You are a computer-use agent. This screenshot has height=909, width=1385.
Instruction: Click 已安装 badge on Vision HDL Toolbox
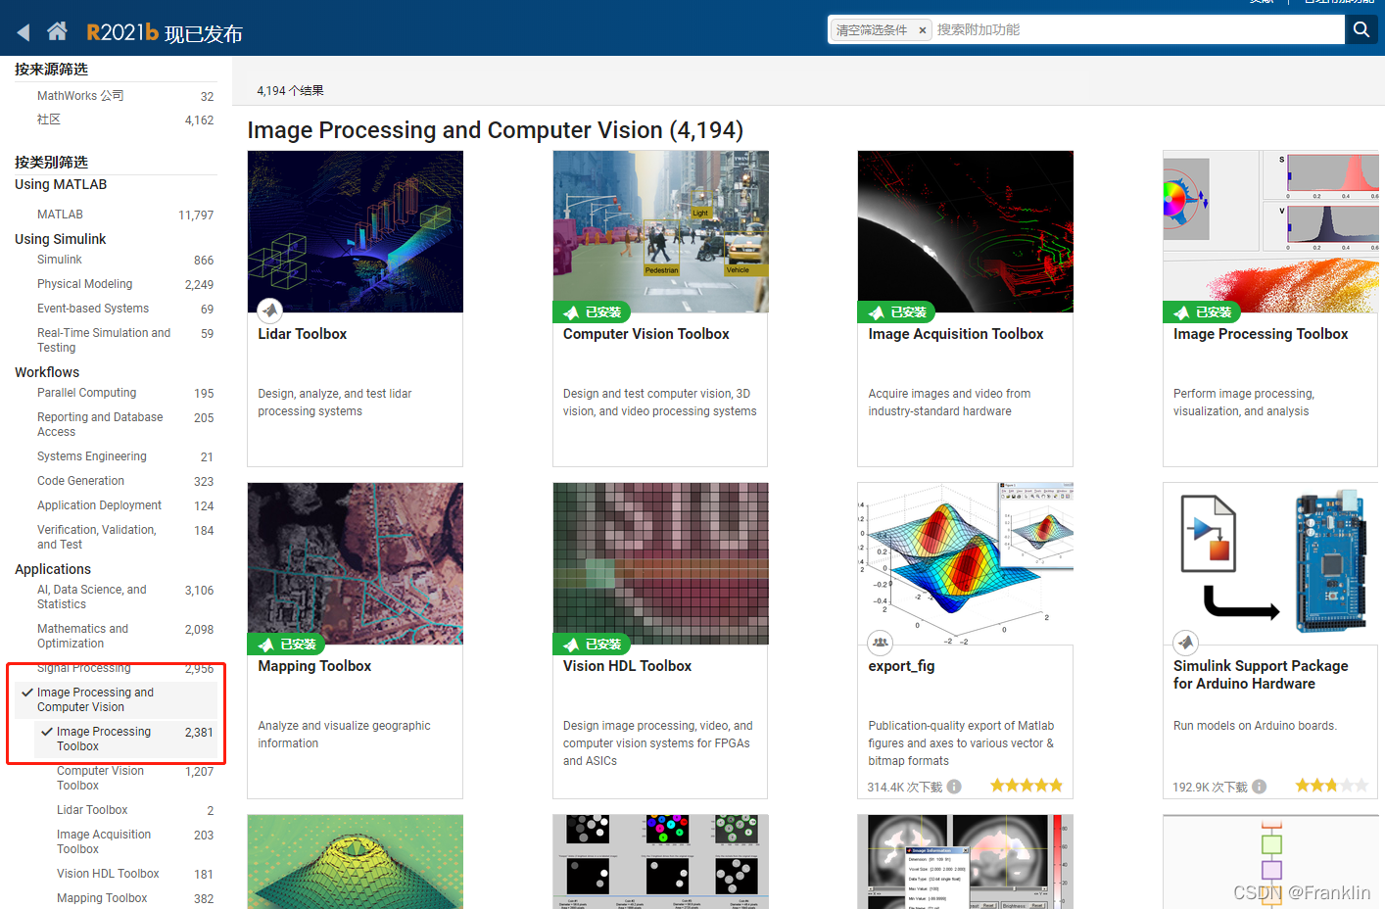593,645
